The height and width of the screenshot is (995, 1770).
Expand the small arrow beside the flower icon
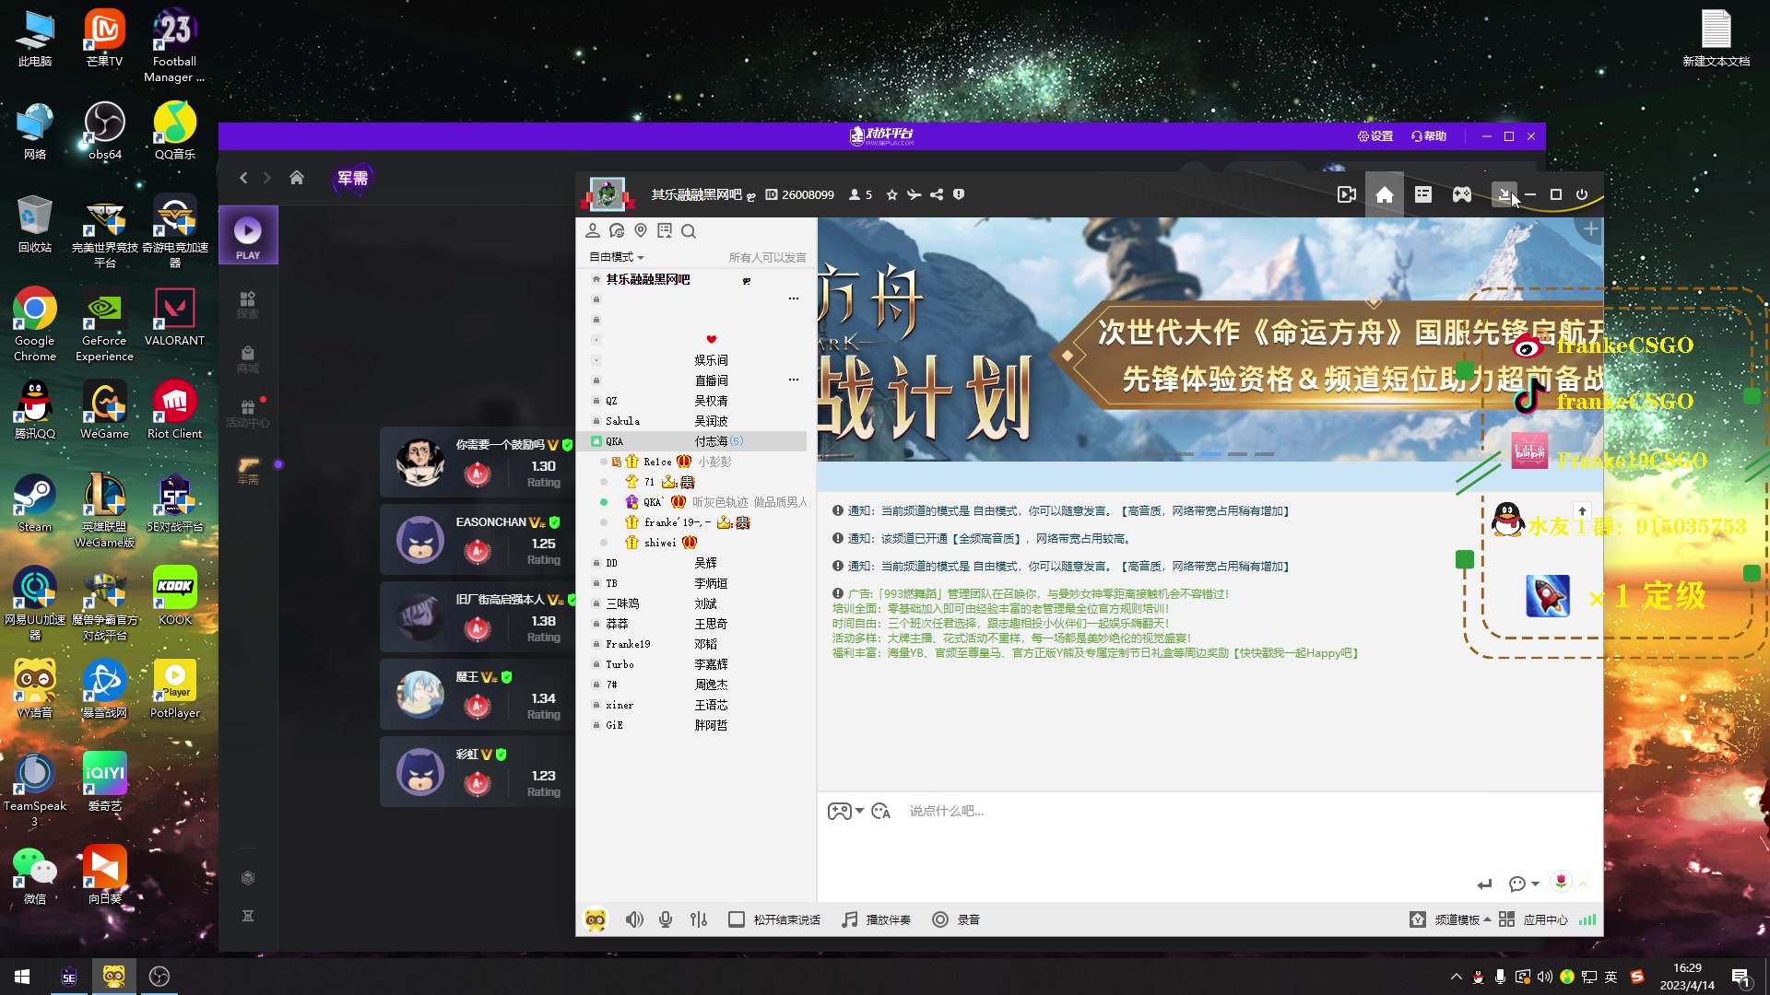1583,884
